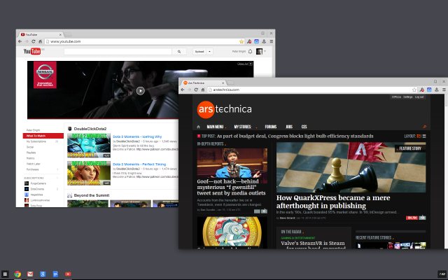This screenshot has height=280, width=448.
Task: Click Ars Technica orange search icon
Action: (x=424, y=127)
